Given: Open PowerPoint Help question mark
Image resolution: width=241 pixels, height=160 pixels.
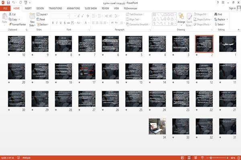Looking at the screenshot, I should click(x=218, y=3).
